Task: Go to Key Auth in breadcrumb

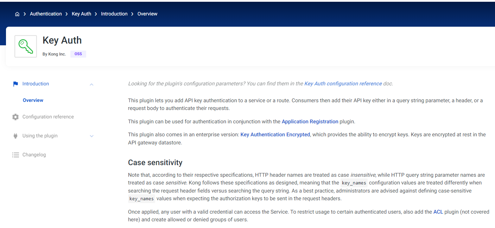Action: [x=81, y=14]
